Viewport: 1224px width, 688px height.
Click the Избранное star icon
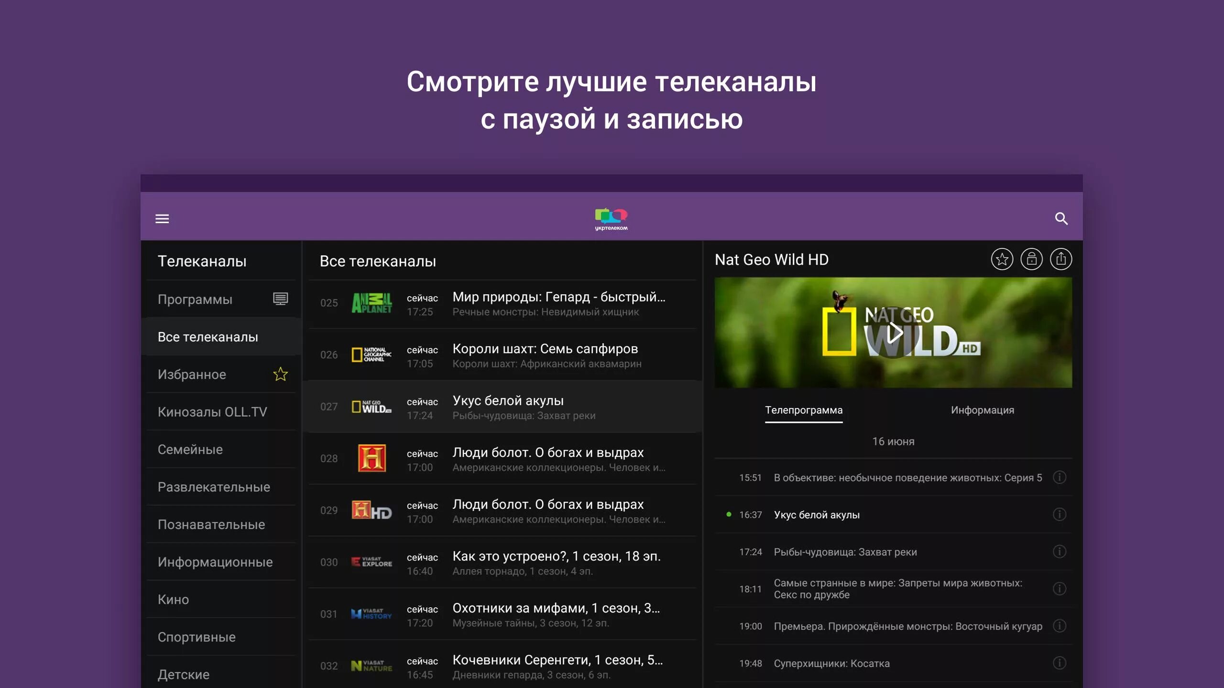(x=280, y=374)
